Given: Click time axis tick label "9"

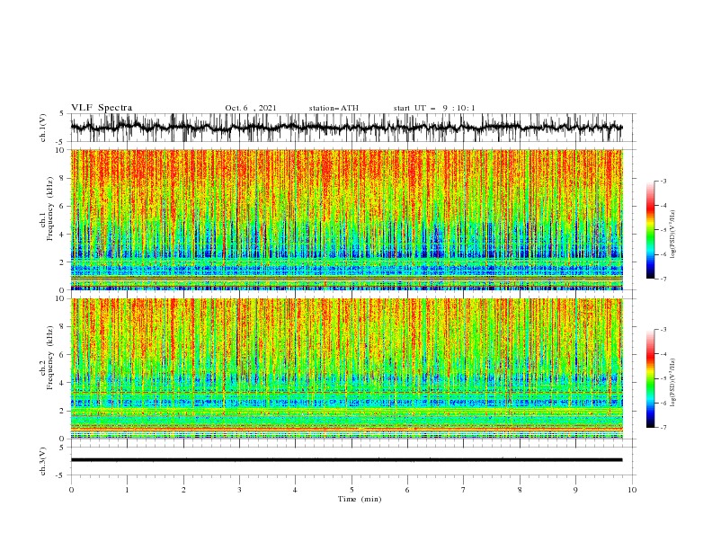Looking at the screenshot, I should click(575, 490).
